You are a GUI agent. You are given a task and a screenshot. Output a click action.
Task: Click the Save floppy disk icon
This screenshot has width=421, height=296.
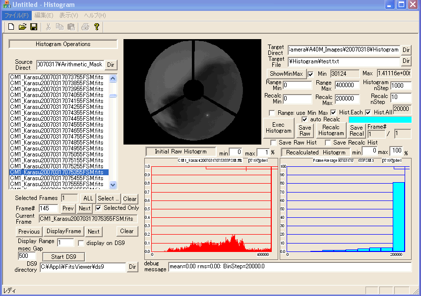pos(34,27)
